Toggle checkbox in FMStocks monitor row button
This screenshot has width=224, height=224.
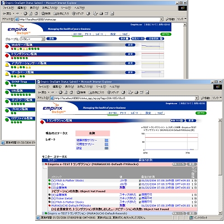click(x=183, y=164)
